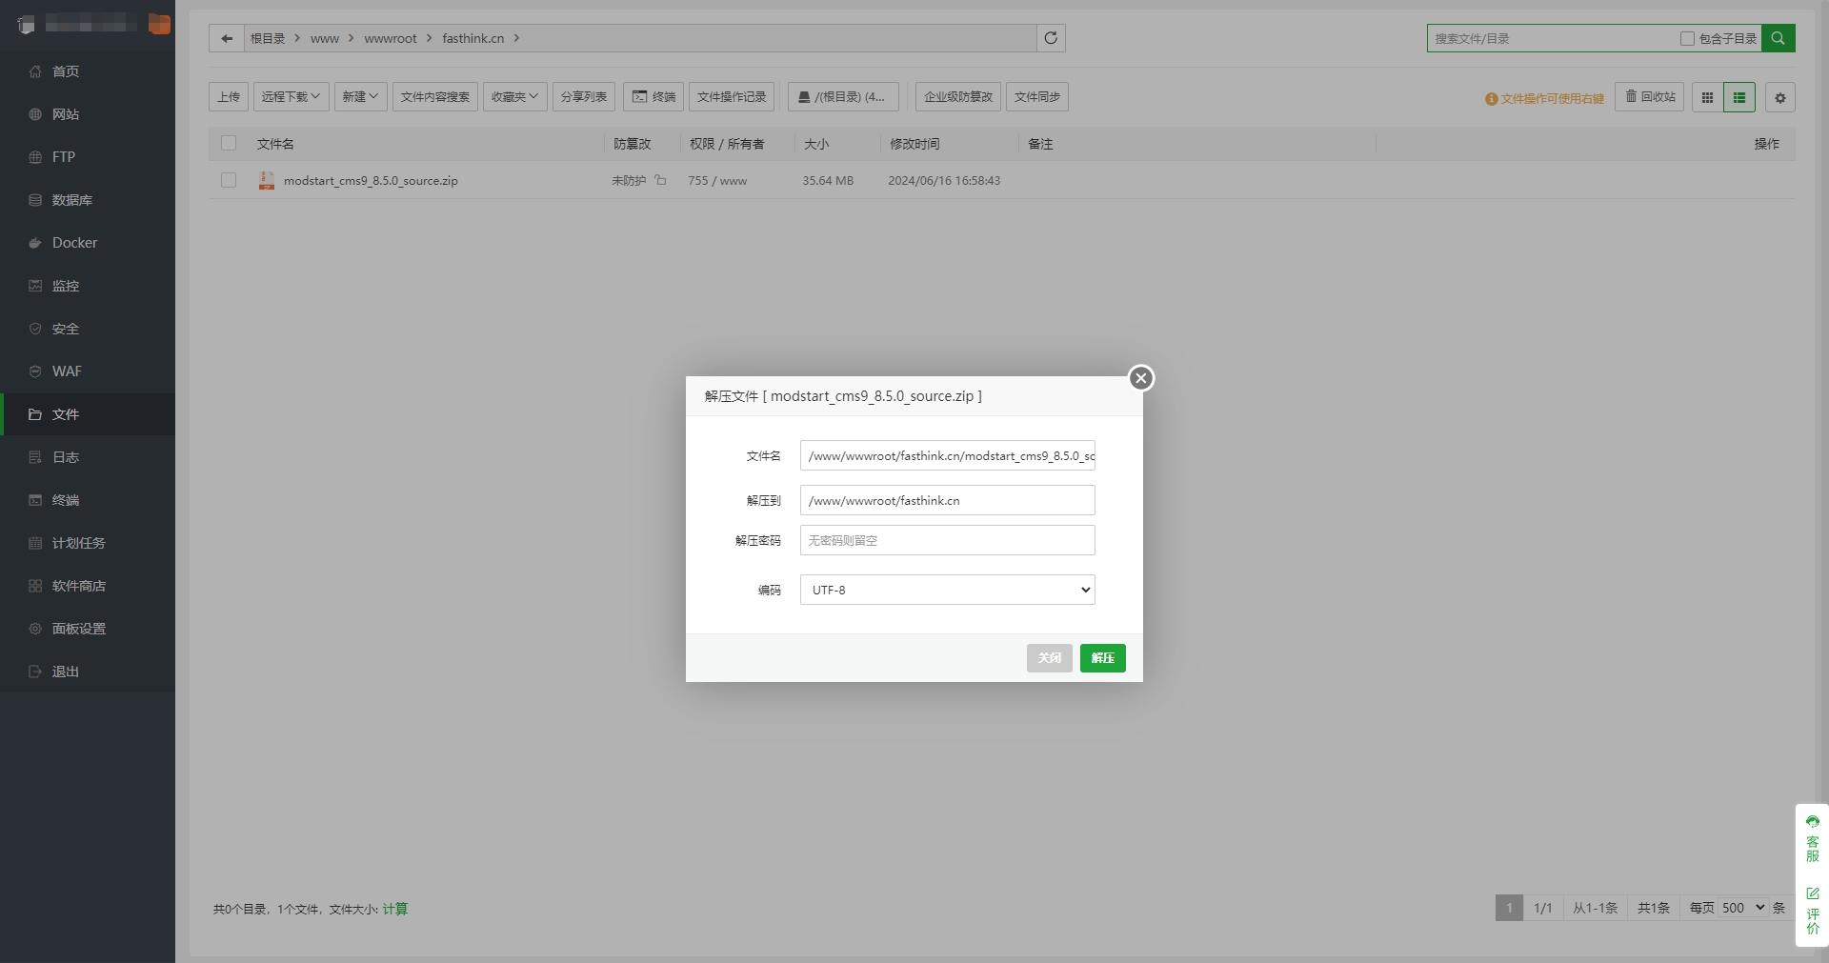Click the Docker sidebar icon
1829x963 pixels.
35,243
